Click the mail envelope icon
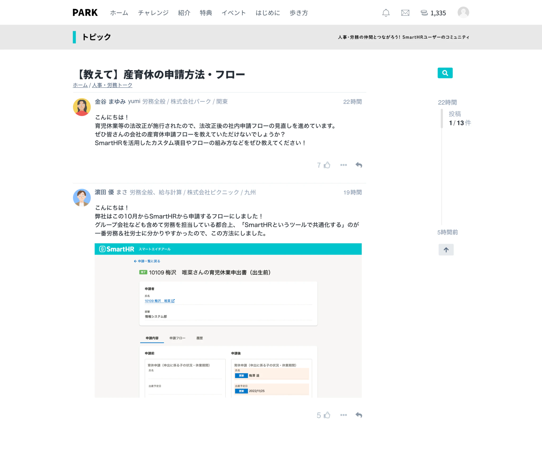 coord(405,13)
